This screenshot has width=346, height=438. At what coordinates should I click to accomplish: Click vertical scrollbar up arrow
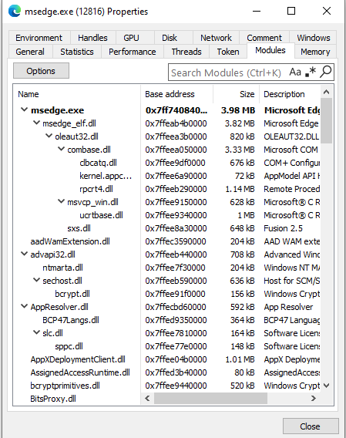[327, 92]
